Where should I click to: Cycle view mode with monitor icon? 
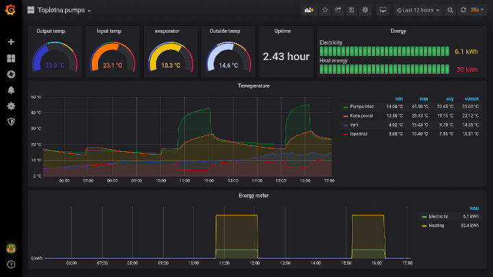coord(383,10)
